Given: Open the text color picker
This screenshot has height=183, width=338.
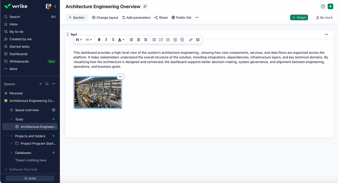Looking at the screenshot, I should 121,40.
